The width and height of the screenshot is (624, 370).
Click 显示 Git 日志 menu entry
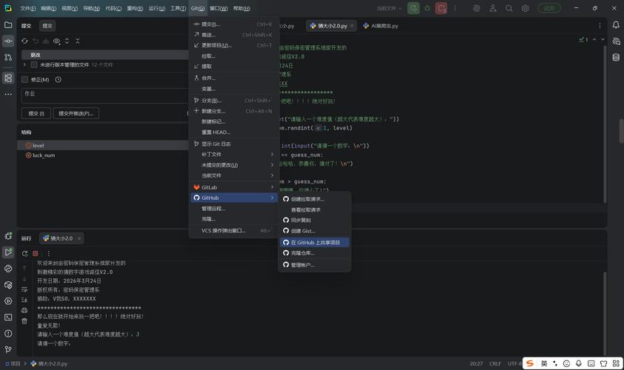(233, 144)
